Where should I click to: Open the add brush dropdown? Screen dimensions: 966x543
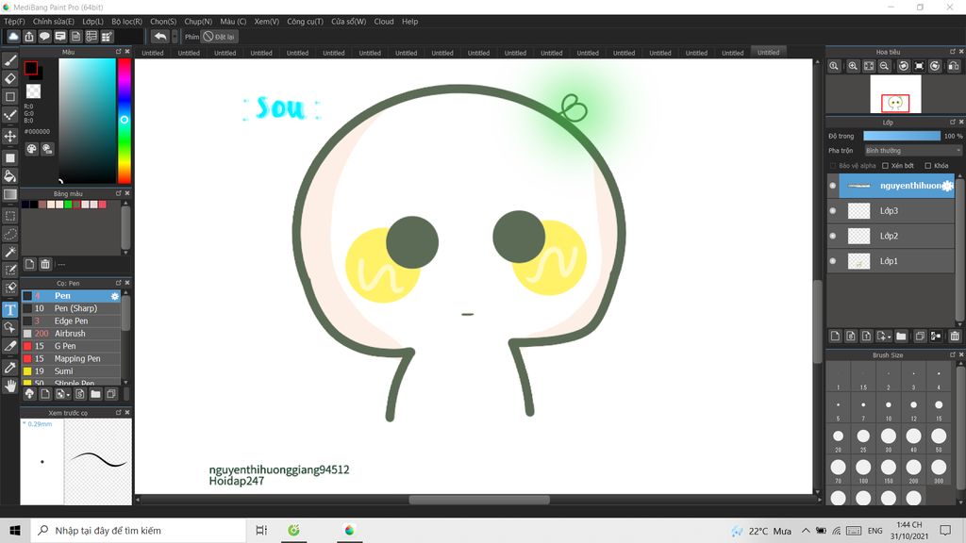point(62,394)
